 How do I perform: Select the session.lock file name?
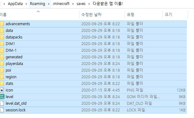pyautogui.click(x=15, y=110)
